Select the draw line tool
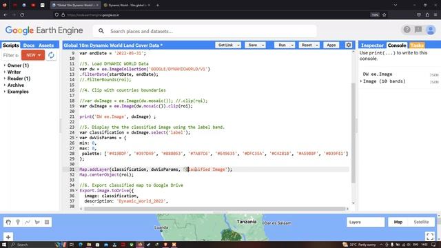The height and width of the screenshot is (248, 441). click(x=28, y=222)
